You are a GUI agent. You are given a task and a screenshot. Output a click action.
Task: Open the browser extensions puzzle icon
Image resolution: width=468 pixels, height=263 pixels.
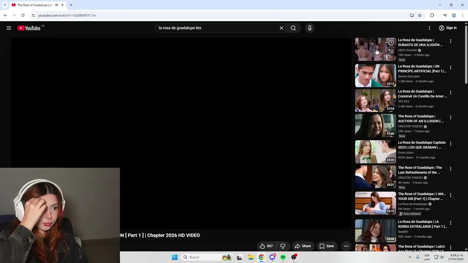432,15
